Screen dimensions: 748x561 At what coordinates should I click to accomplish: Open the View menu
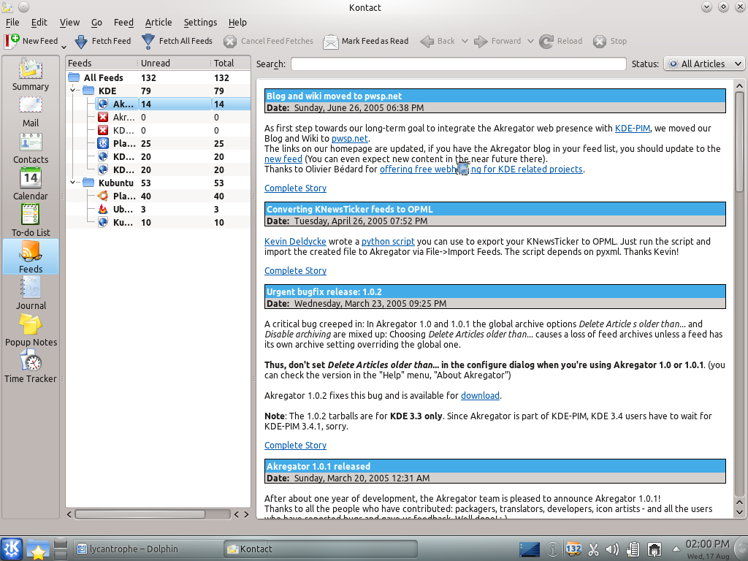pos(69,22)
